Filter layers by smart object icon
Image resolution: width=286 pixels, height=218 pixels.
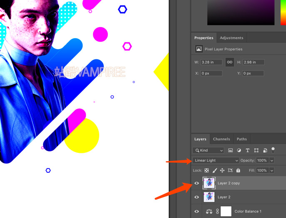coord(265,150)
